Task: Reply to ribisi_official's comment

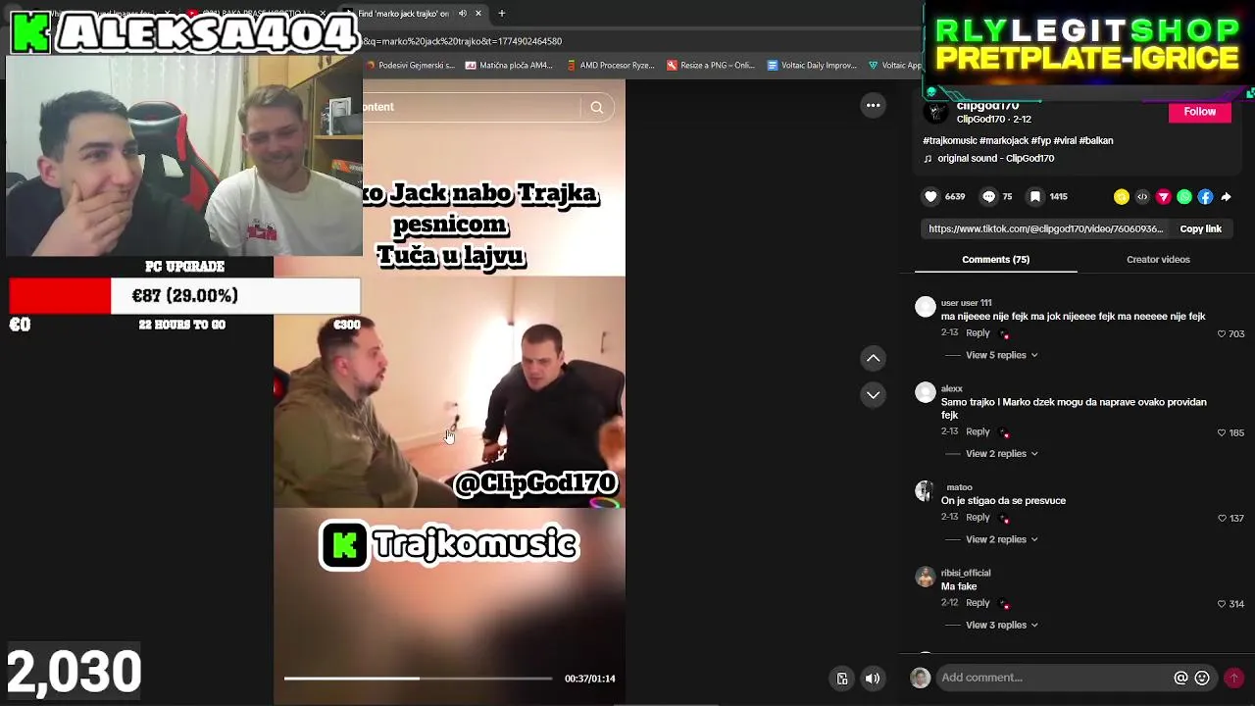Action: (x=978, y=603)
